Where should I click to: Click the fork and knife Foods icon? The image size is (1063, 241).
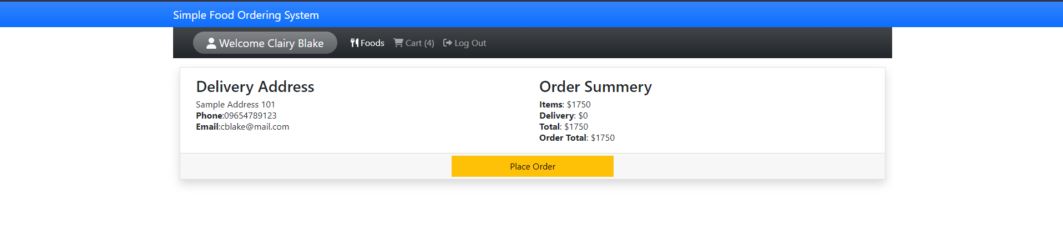355,43
